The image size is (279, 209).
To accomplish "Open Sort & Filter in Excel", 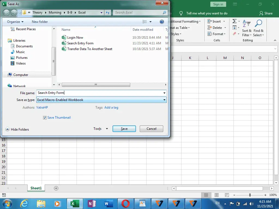I will coord(247,28).
